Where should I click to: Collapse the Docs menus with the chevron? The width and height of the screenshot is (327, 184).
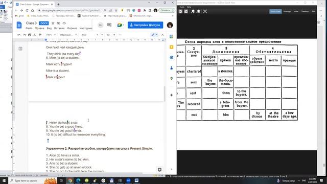[162, 35]
